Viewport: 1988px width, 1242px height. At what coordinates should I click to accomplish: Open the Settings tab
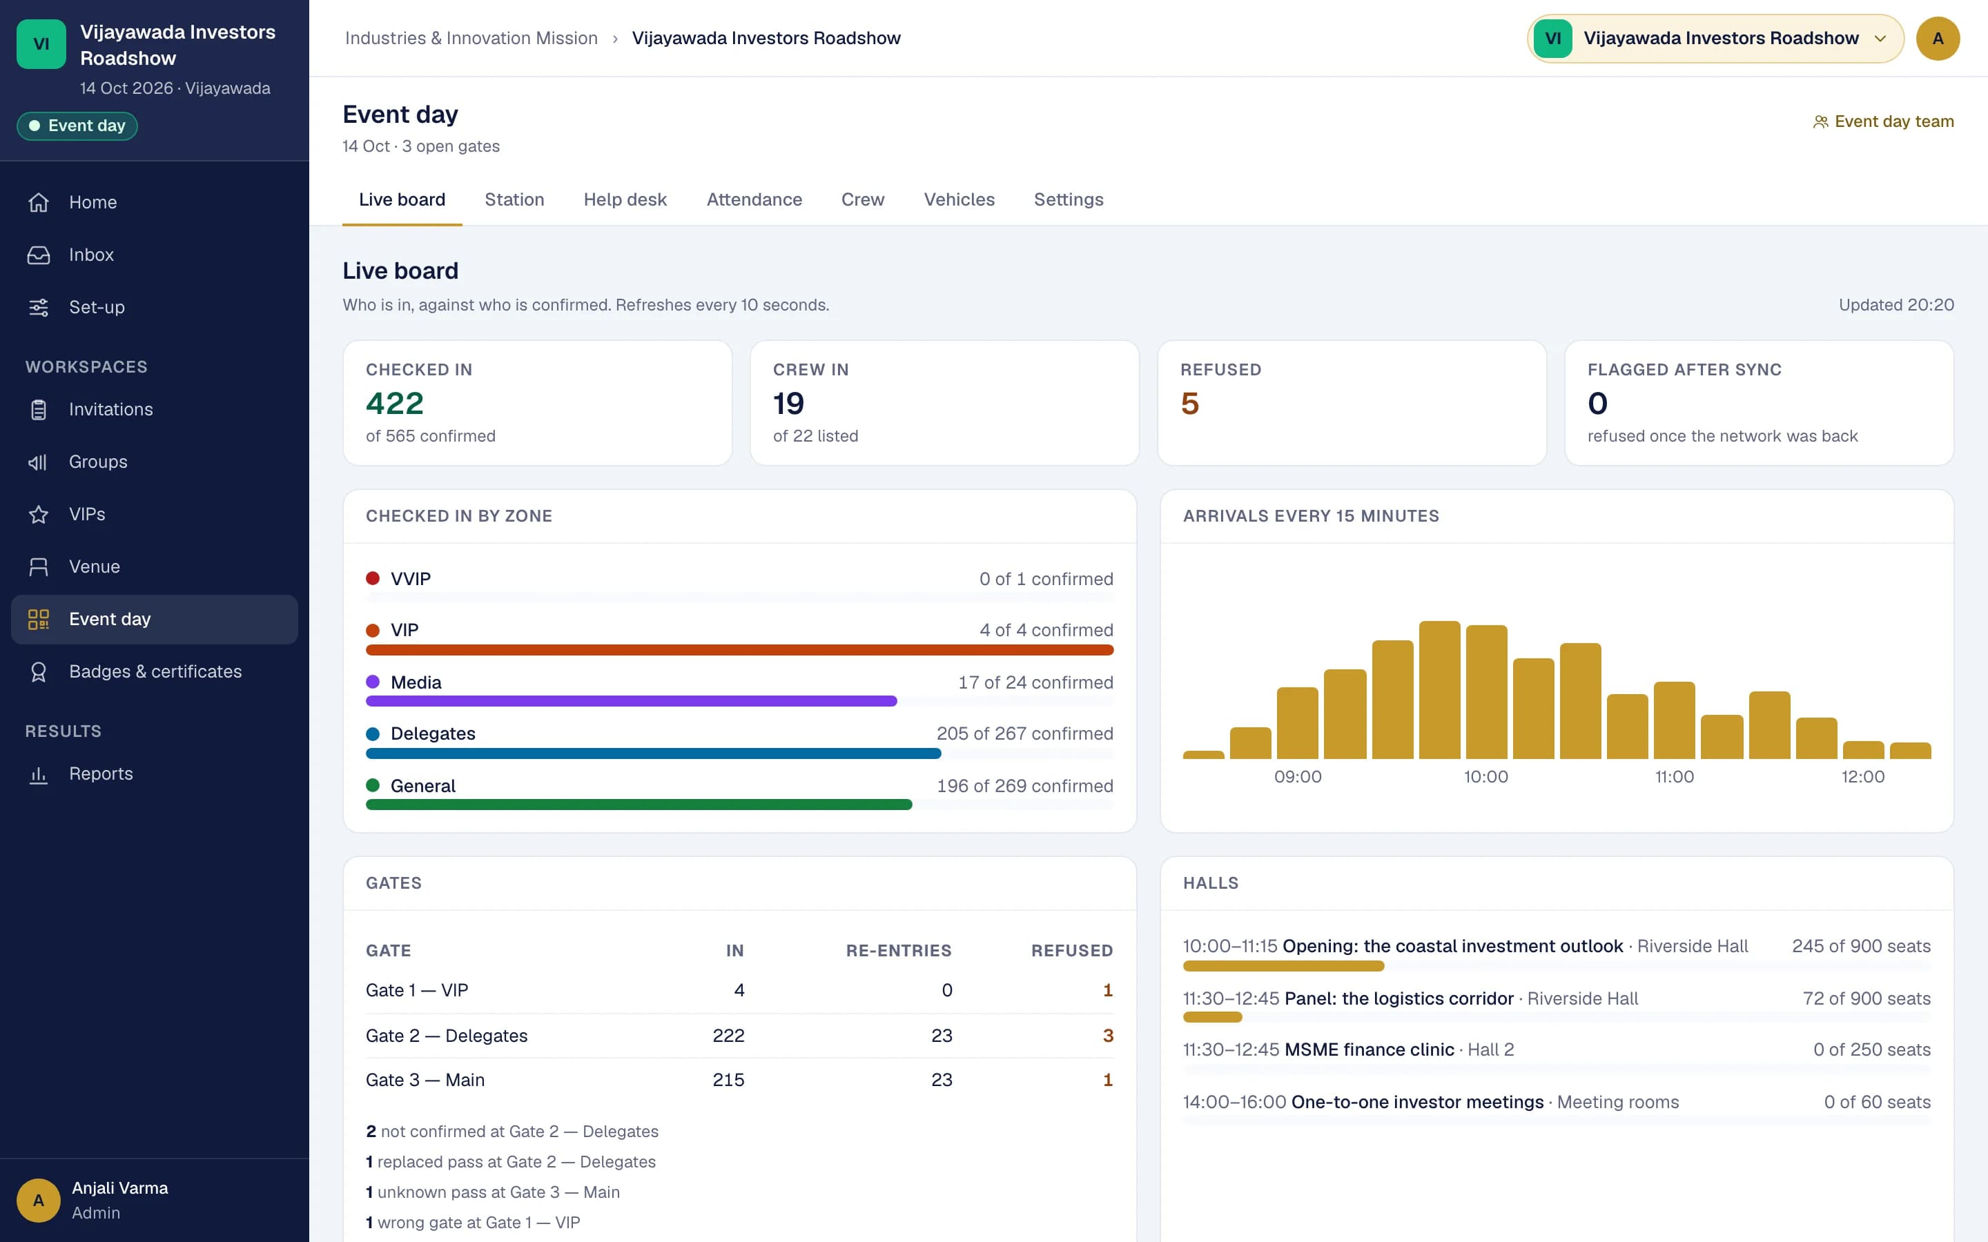[1068, 199]
